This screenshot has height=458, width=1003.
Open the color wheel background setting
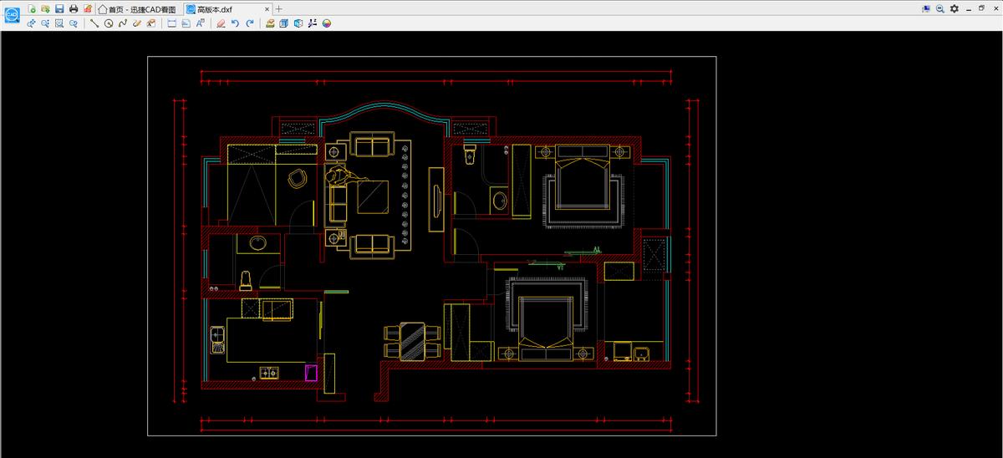pos(327,23)
